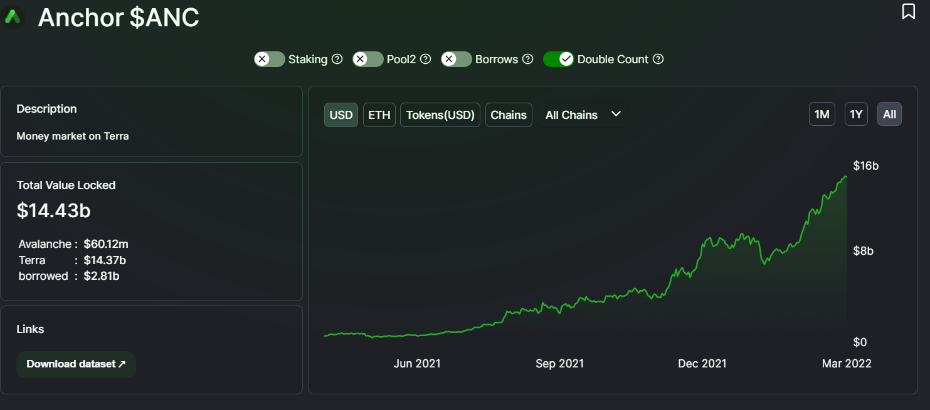930x410 pixels.
Task: Click the Anchor protocol logo icon
Action: pyautogui.click(x=13, y=17)
